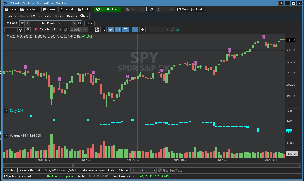Click the chain link icon in chart toolbar
The image size is (304, 181).
point(27,29)
